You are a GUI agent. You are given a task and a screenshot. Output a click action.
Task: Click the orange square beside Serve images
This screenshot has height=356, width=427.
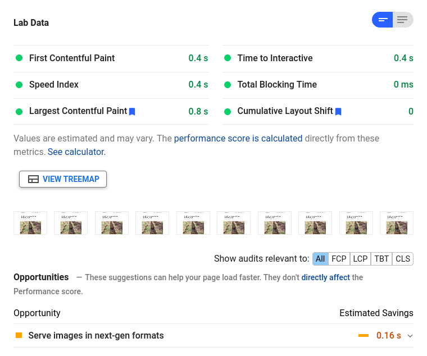coord(19,335)
